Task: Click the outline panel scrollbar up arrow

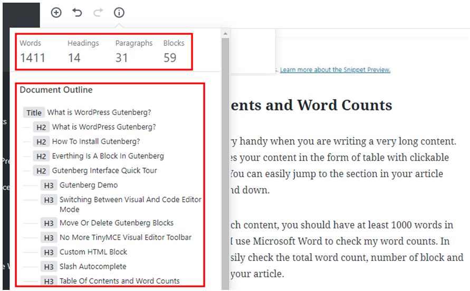Action: [225, 34]
